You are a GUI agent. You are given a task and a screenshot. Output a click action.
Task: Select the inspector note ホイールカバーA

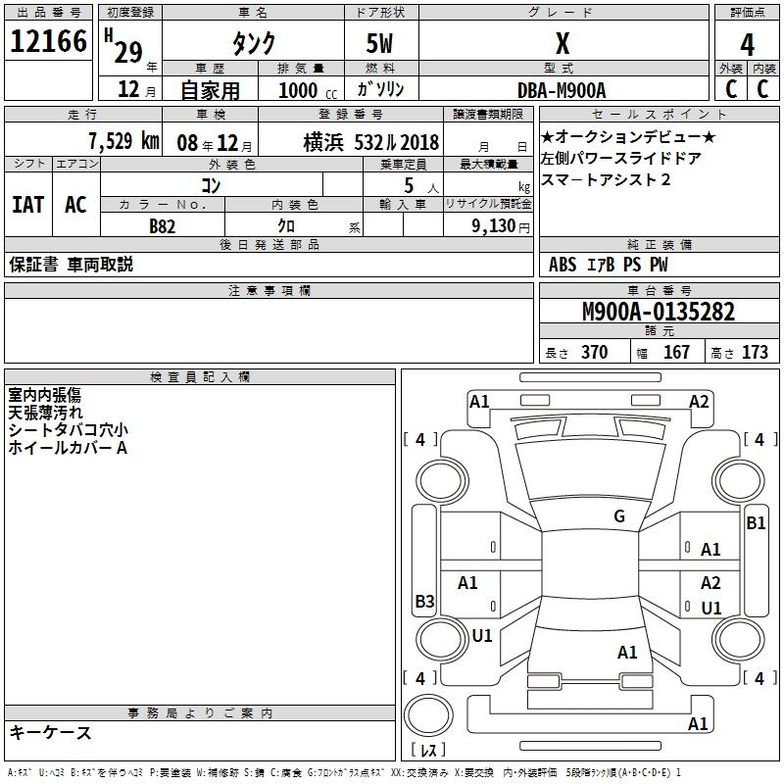(68, 448)
